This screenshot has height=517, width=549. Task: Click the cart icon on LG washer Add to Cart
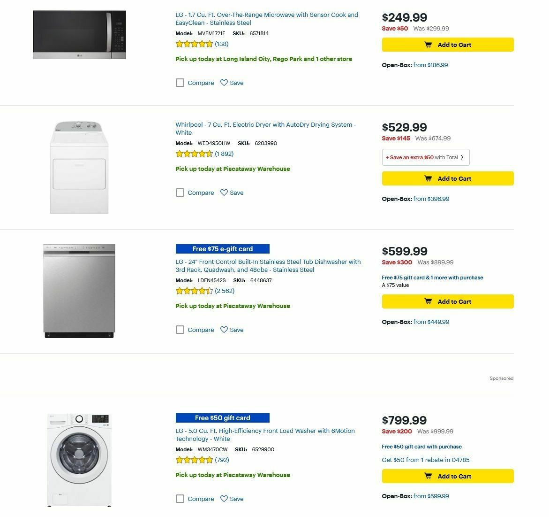point(428,476)
